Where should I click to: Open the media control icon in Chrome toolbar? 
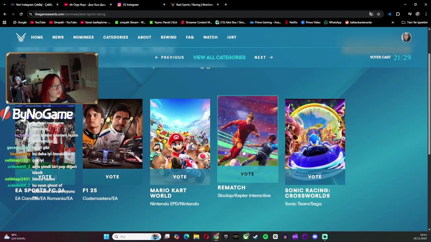coord(410,14)
